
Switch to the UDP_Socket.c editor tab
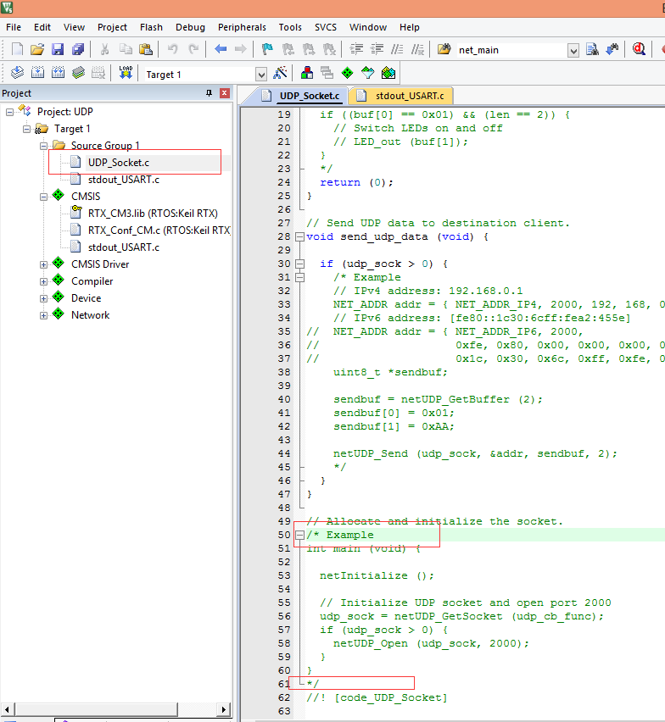coord(300,96)
